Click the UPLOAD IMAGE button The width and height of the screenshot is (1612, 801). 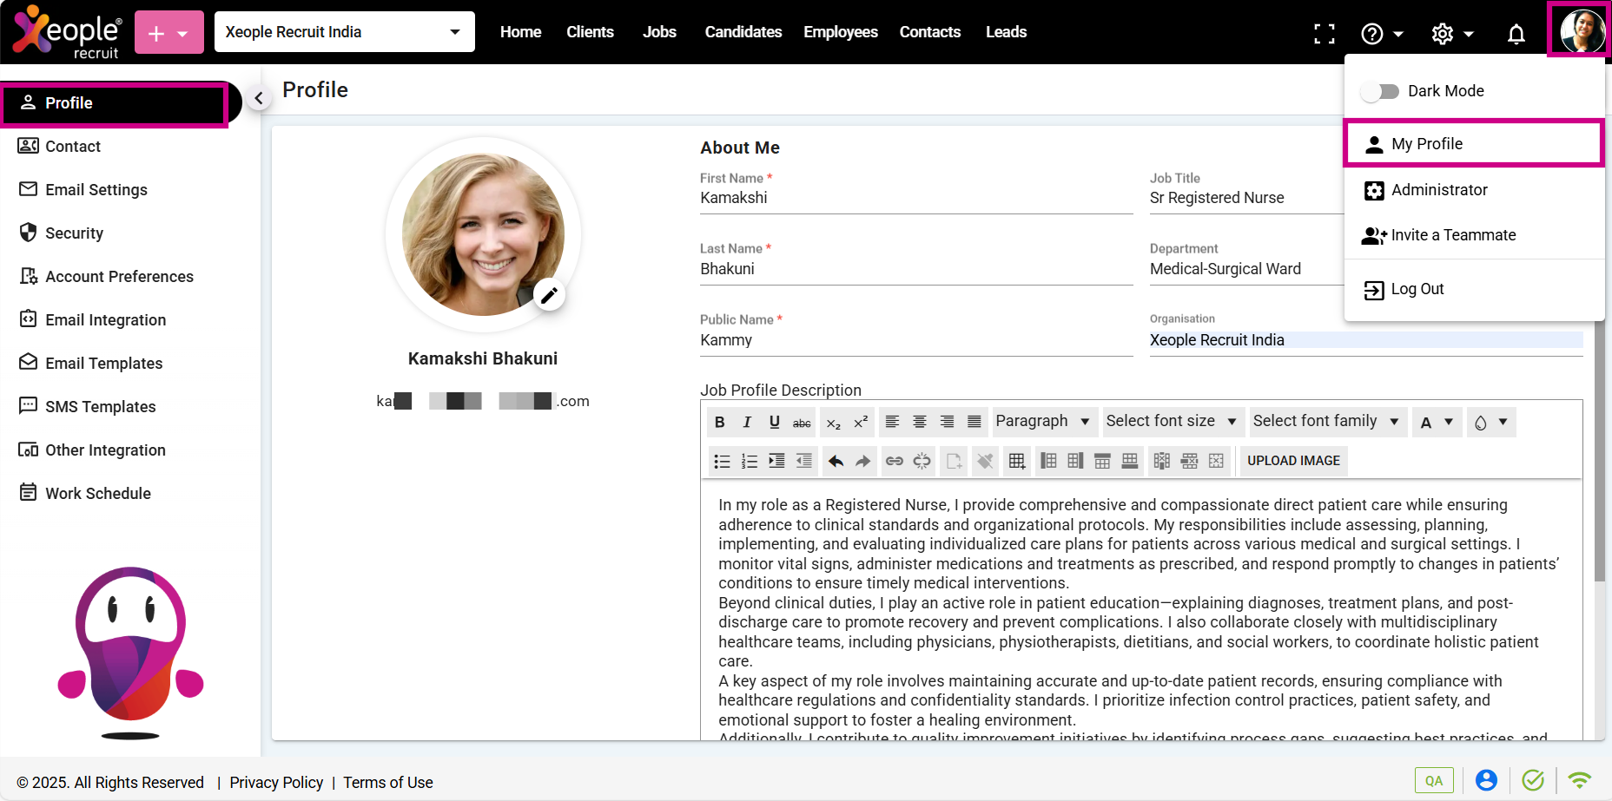1293,461
